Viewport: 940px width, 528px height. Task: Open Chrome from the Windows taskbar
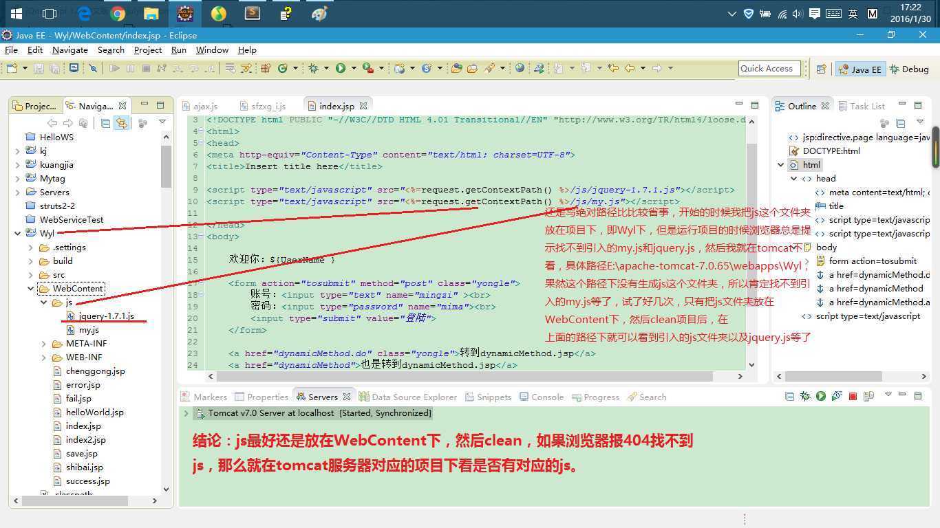pos(118,13)
